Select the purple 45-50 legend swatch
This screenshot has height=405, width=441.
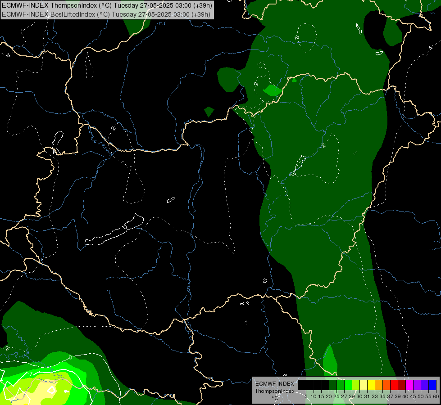[x=417, y=385]
